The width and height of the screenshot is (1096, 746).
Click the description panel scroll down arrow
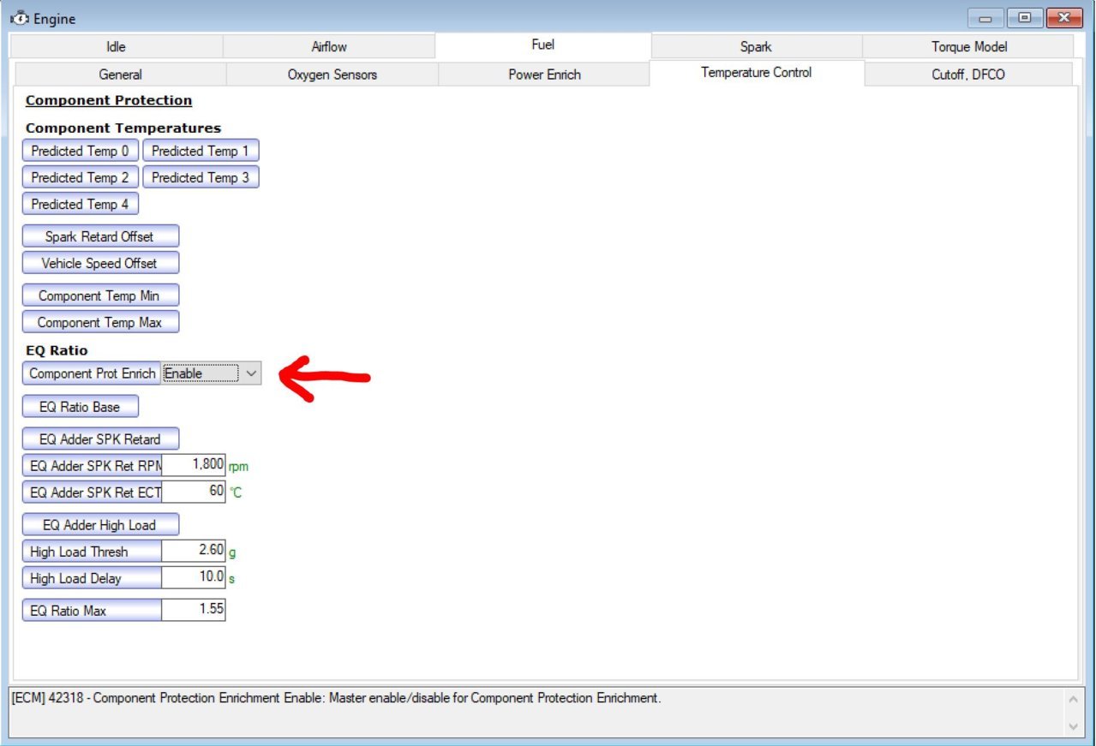pyautogui.click(x=1075, y=725)
